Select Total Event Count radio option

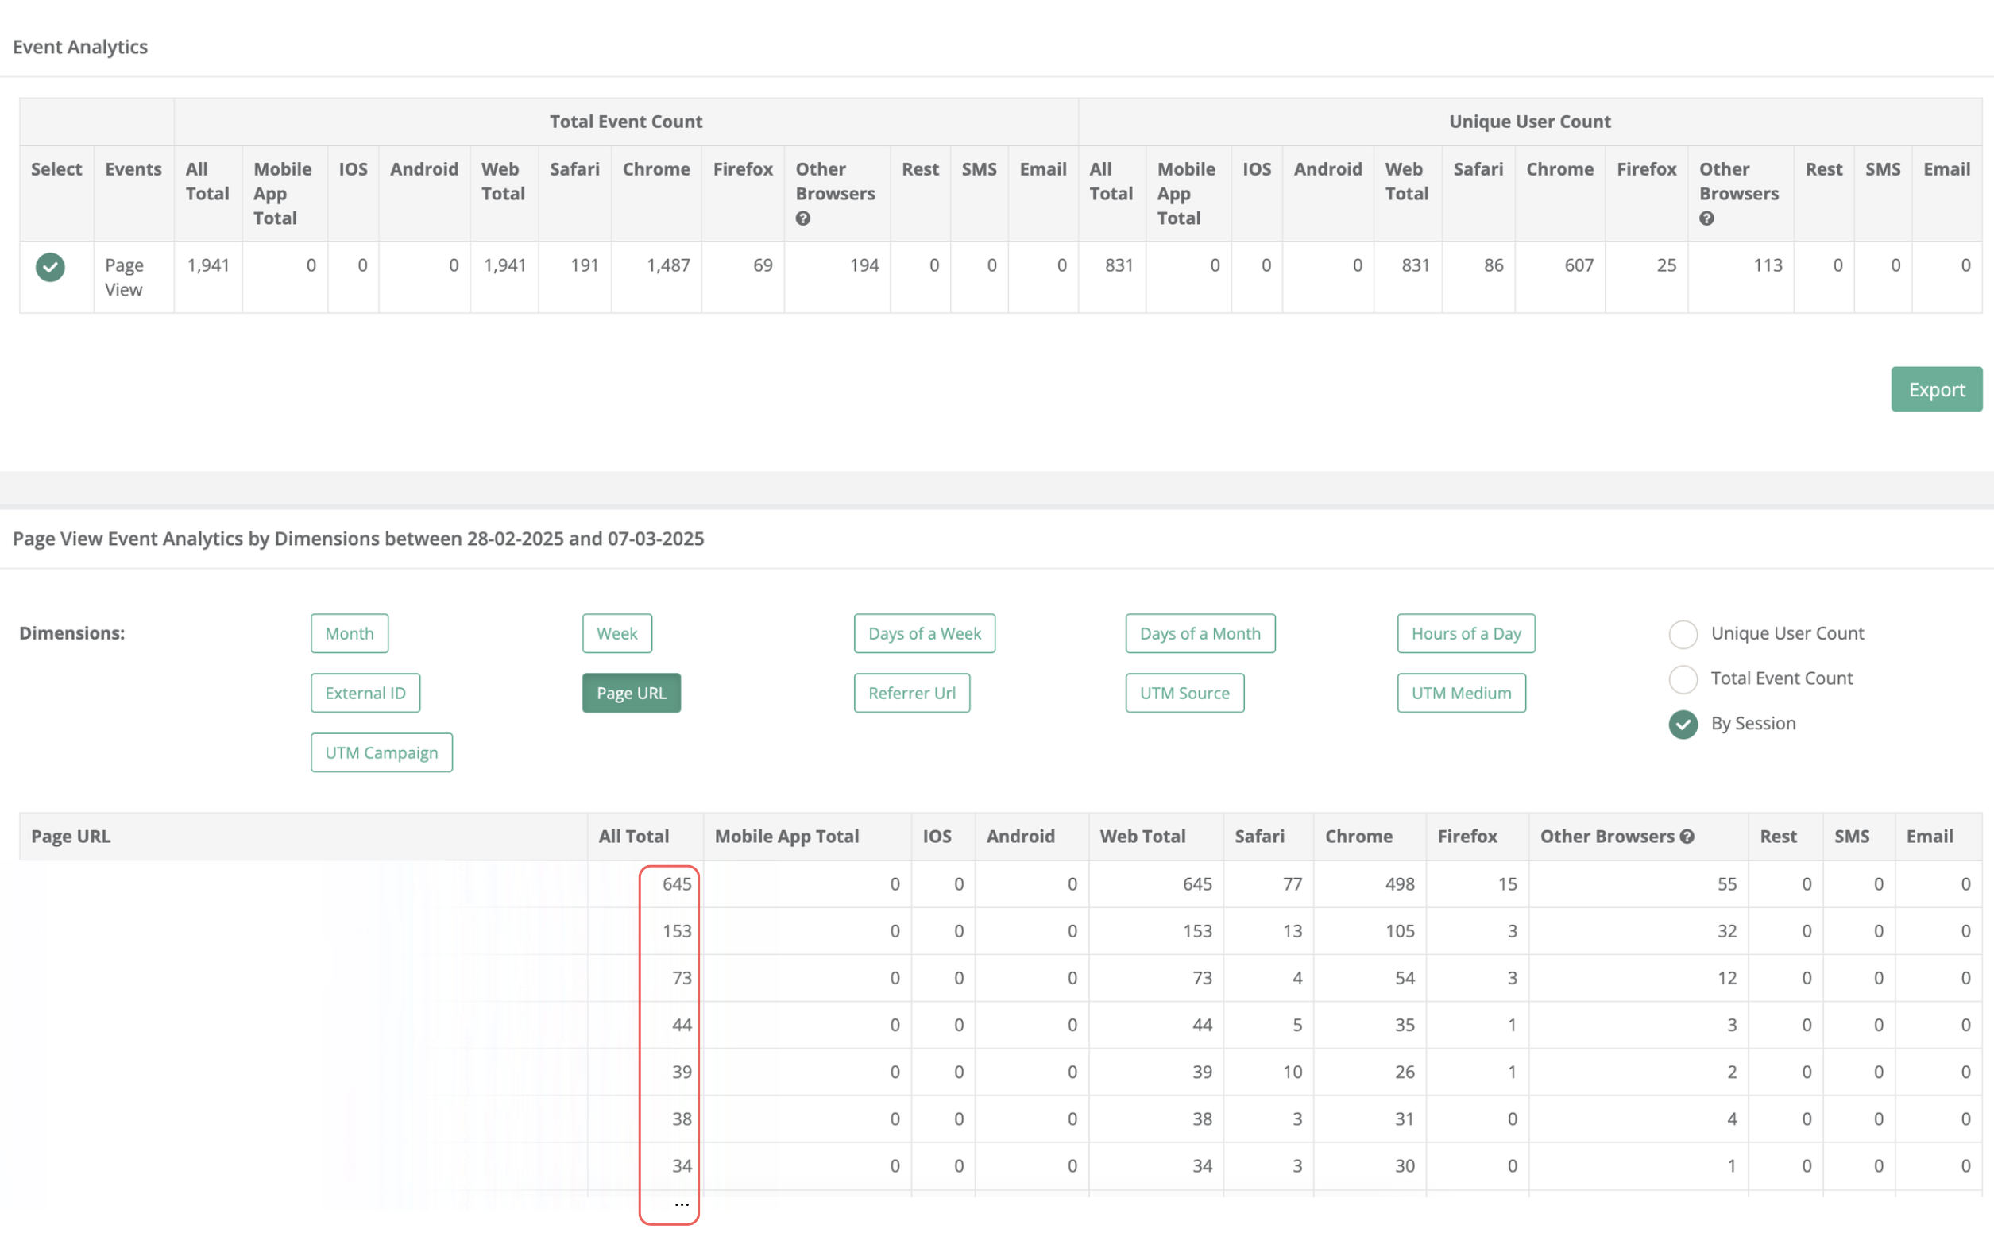(x=1683, y=679)
